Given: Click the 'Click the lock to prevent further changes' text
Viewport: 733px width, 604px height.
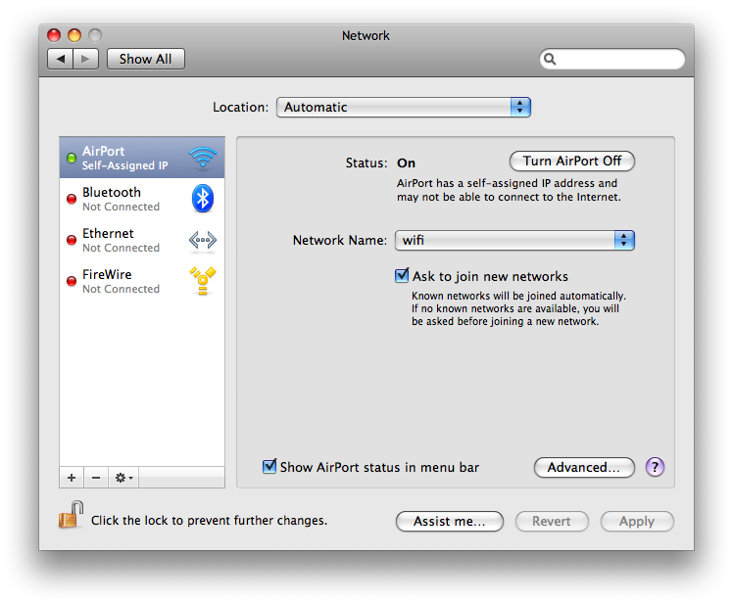Looking at the screenshot, I should 209,521.
